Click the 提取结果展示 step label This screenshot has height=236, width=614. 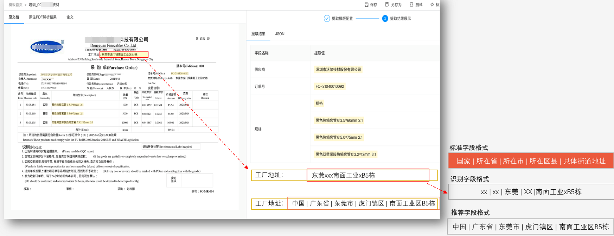(x=400, y=19)
